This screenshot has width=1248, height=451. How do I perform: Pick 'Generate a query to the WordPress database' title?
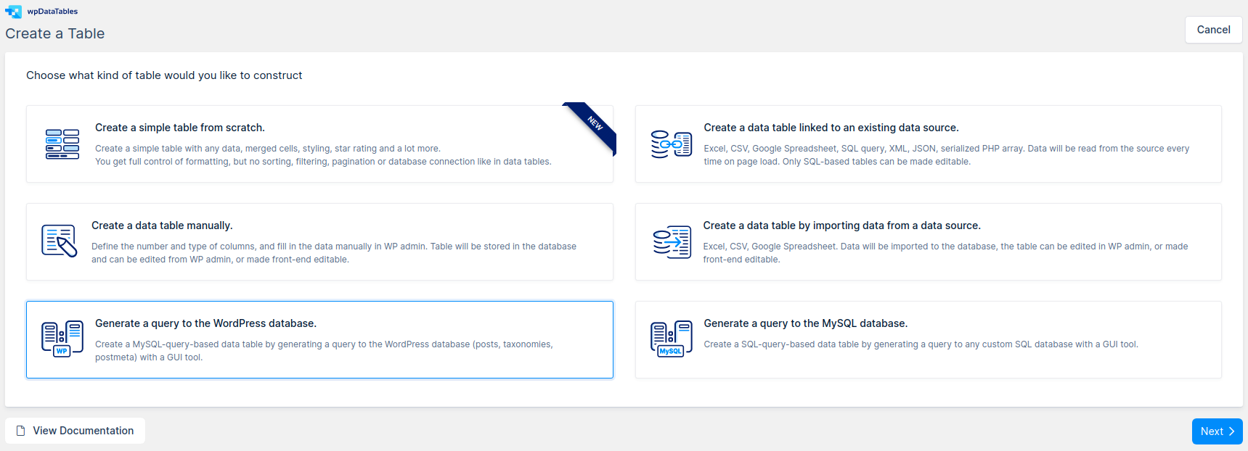coord(205,323)
